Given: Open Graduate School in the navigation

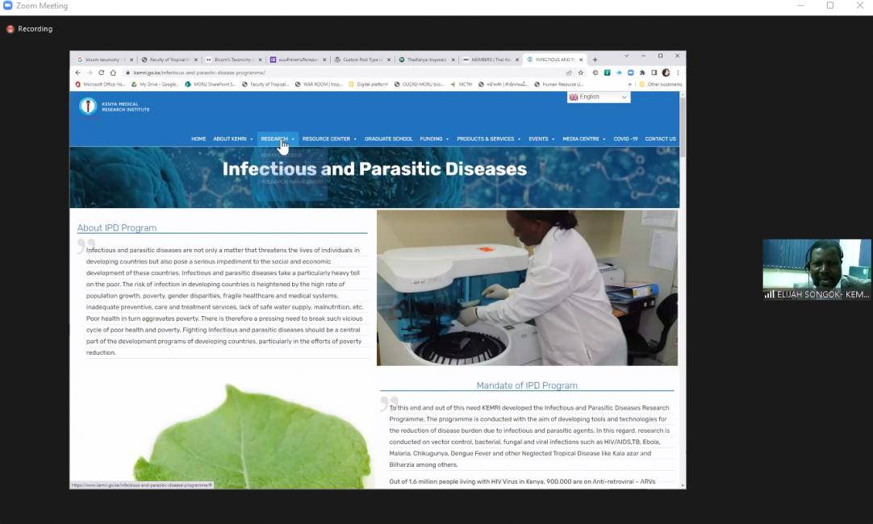Looking at the screenshot, I should (x=389, y=139).
